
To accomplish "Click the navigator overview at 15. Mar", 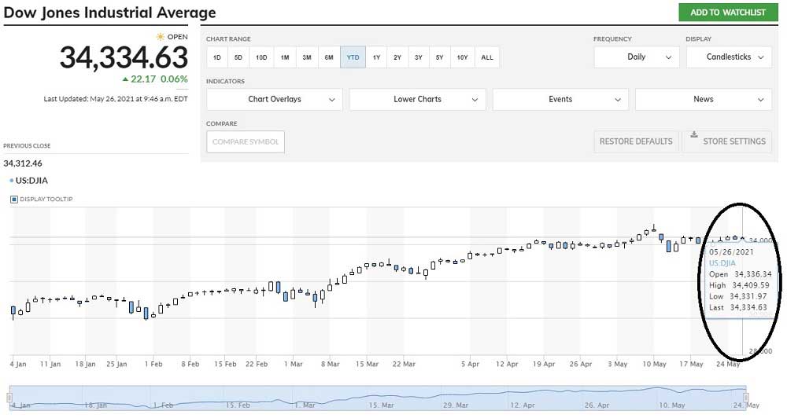I will point(381,405).
